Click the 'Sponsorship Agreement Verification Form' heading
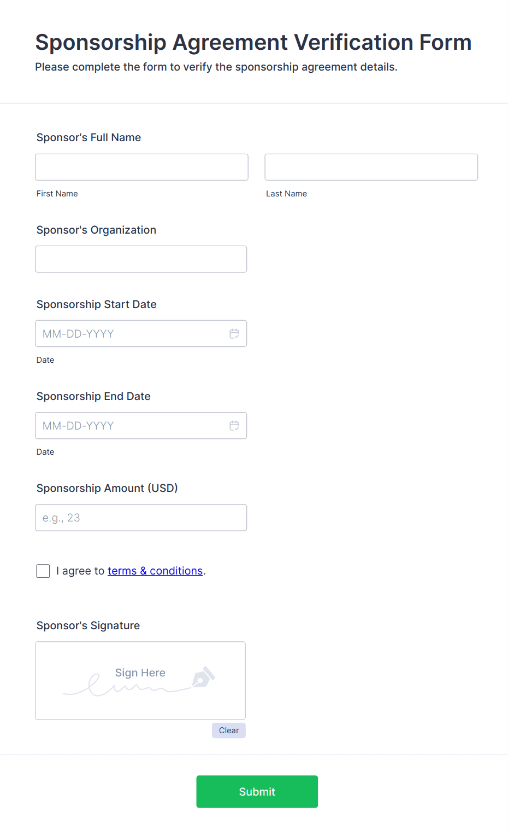This screenshot has width=508, height=835. coord(253,42)
